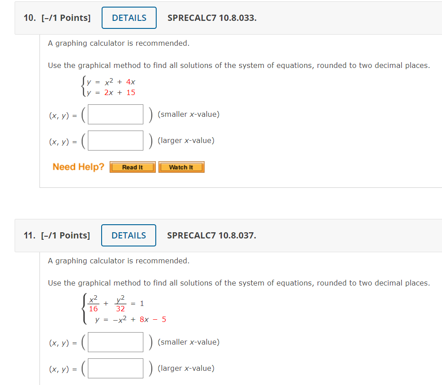
Task: Click the Read It help button
Action: pos(132,167)
